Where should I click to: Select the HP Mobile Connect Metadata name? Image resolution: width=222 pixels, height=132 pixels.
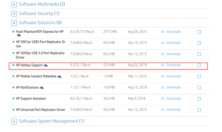(36, 76)
